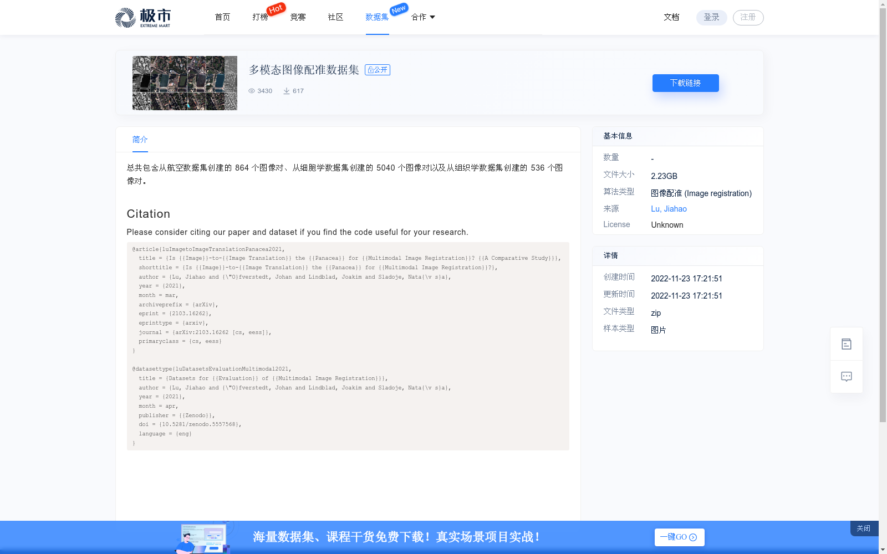887x554 pixels.
Task: Click the 注册 register button
Action: [748, 17]
